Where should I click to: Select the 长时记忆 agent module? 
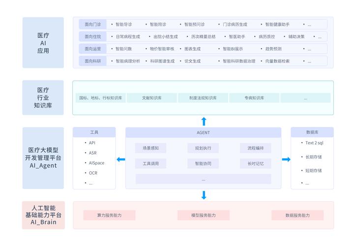255,163
